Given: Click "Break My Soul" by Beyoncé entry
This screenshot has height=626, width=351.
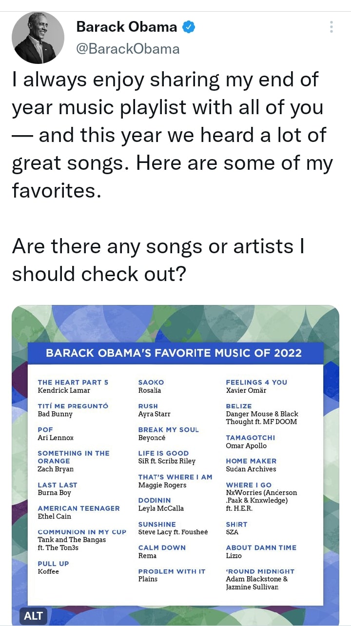Looking at the screenshot, I should [169, 433].
